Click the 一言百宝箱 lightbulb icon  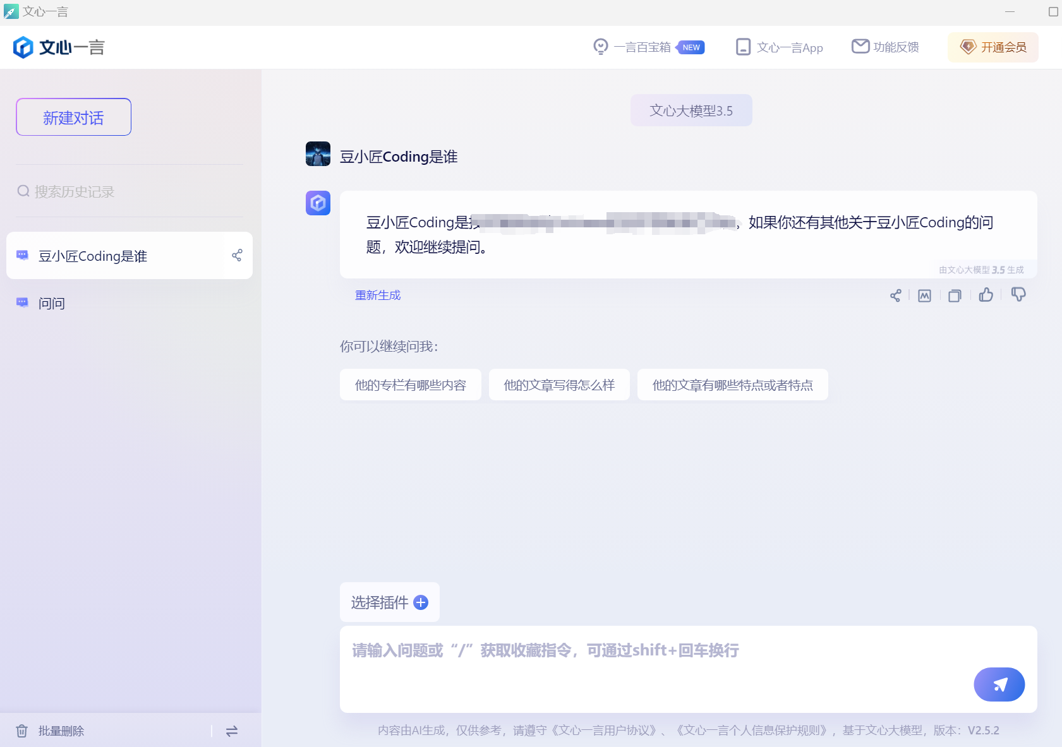click(x=601, y=47)
